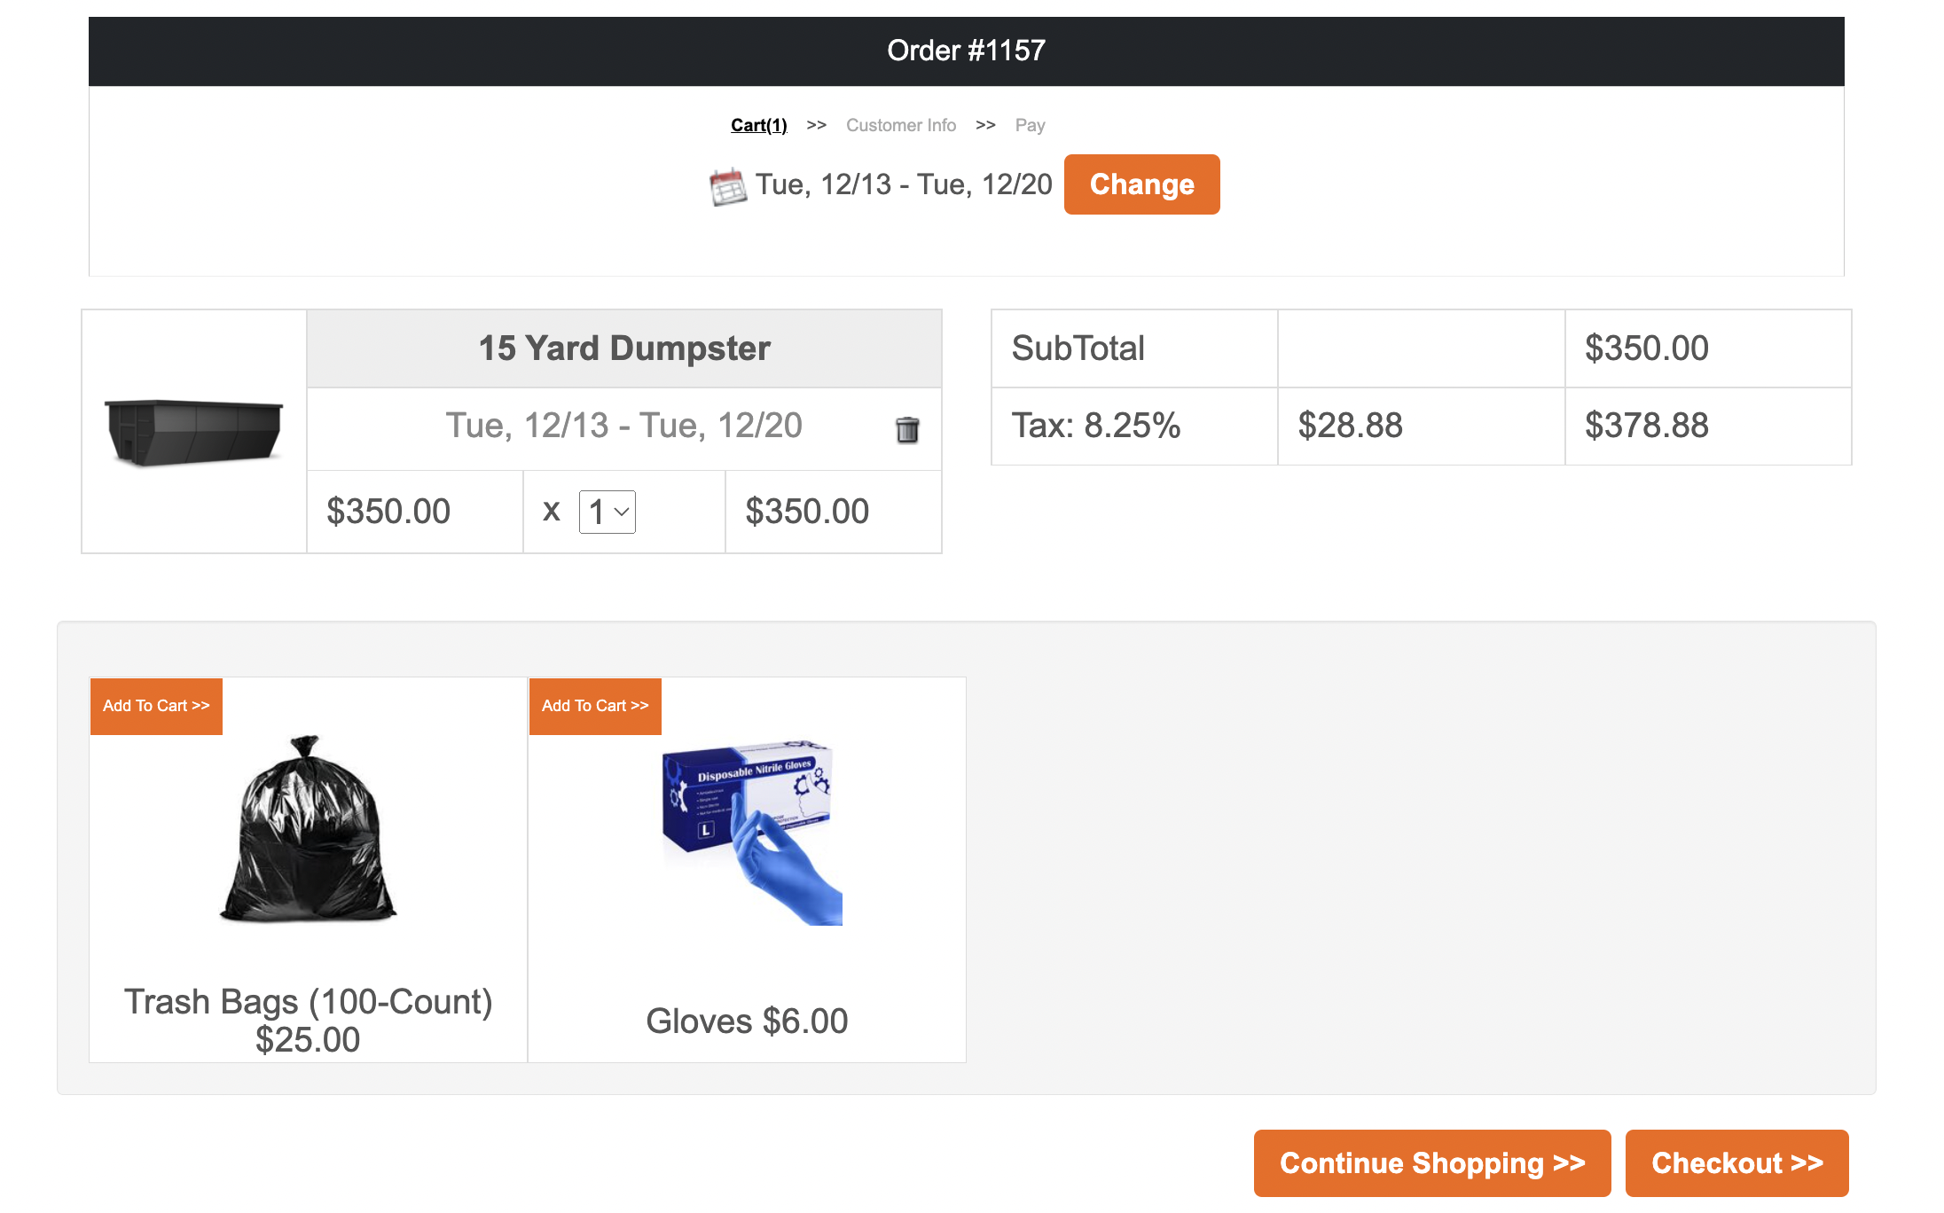Add Trash Bags to the cart
The image size is (1944, 1213).
[156, 706]
